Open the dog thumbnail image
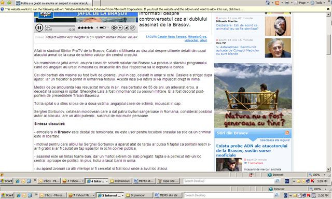332x199 pixels. (x=278, y=26)
